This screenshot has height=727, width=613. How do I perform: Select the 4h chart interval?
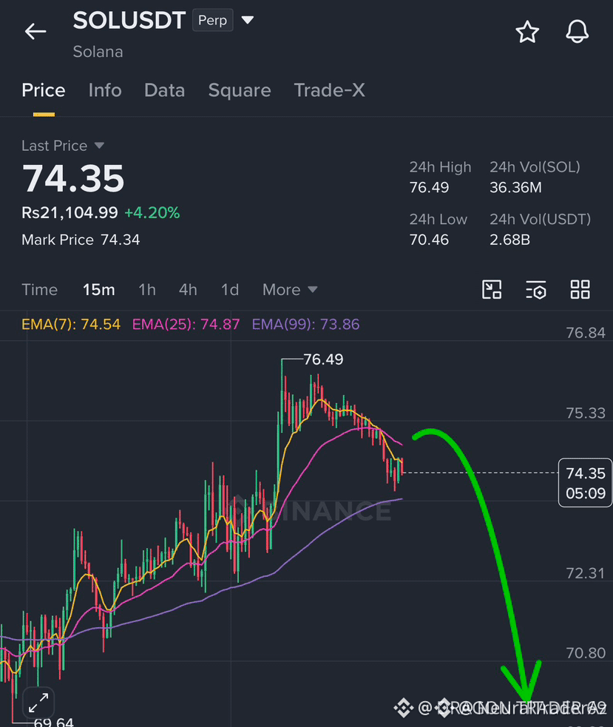188,290
